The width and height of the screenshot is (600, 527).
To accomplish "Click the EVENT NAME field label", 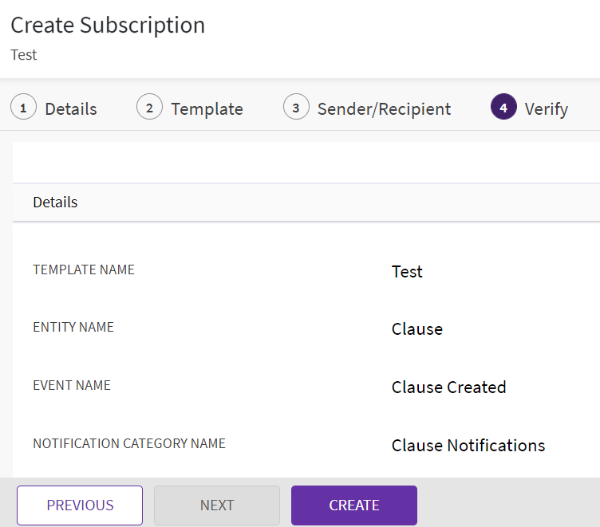I will [x=72, y=386].
